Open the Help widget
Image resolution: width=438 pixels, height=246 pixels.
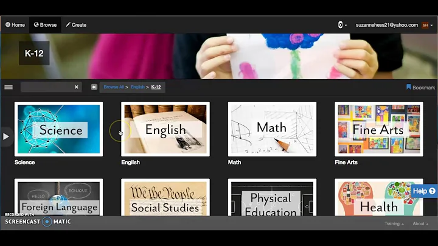coord(424,191)
